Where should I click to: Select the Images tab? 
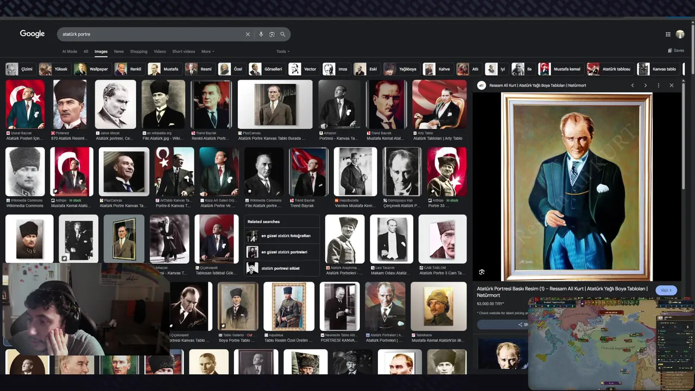pyautogui.click(x=101, y=52)
